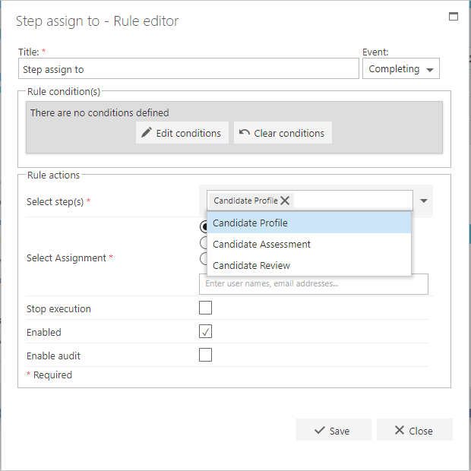Click the 'Stop execution' label
This screenshot has height=471, width=471.
click(x=58, y=308)
